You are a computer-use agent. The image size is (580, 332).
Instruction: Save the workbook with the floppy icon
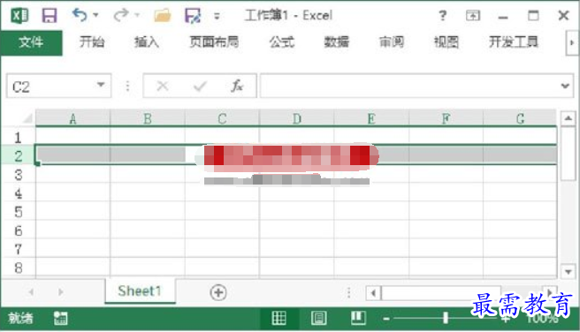pos(50,16)
